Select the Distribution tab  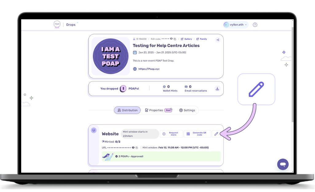pos(127,110)
